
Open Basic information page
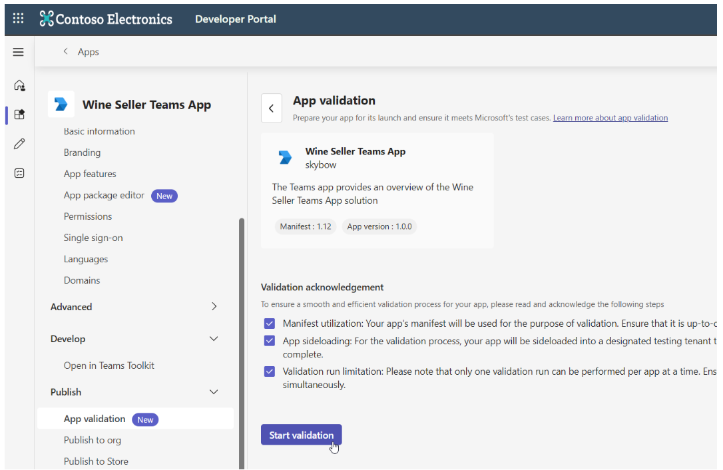click(x=99, y=131)
